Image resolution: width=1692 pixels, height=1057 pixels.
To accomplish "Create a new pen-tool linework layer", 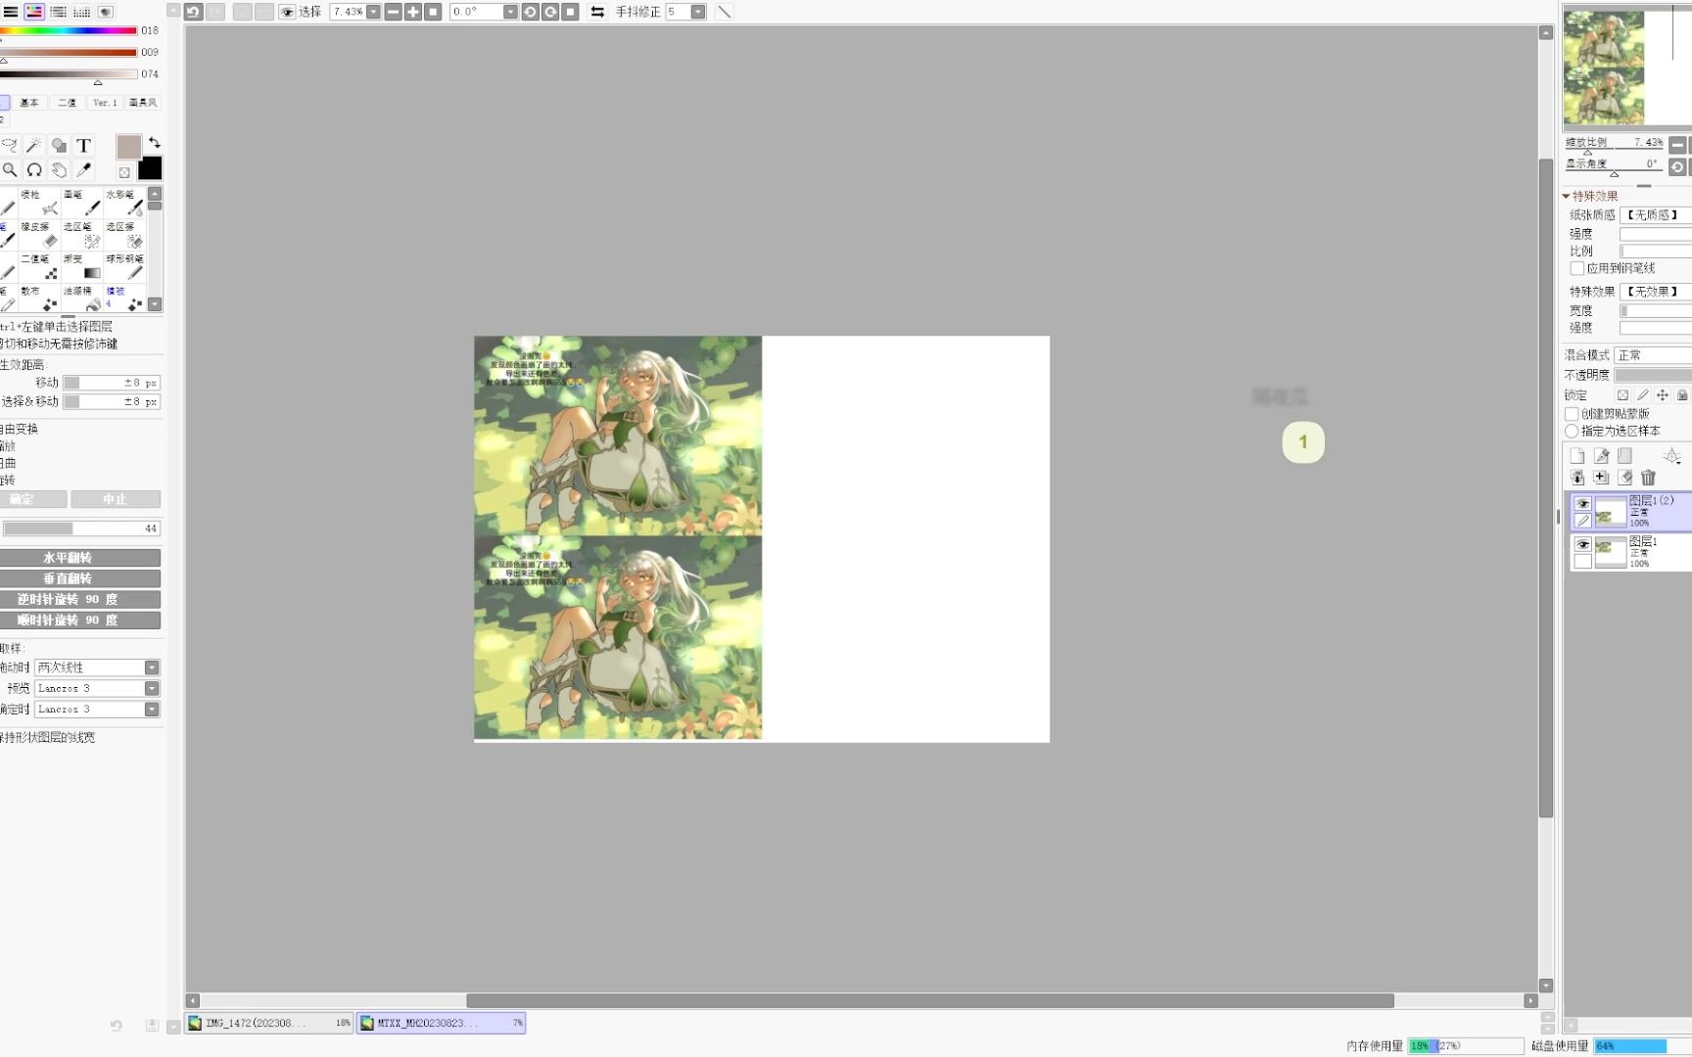I will tap(1601, 456).
